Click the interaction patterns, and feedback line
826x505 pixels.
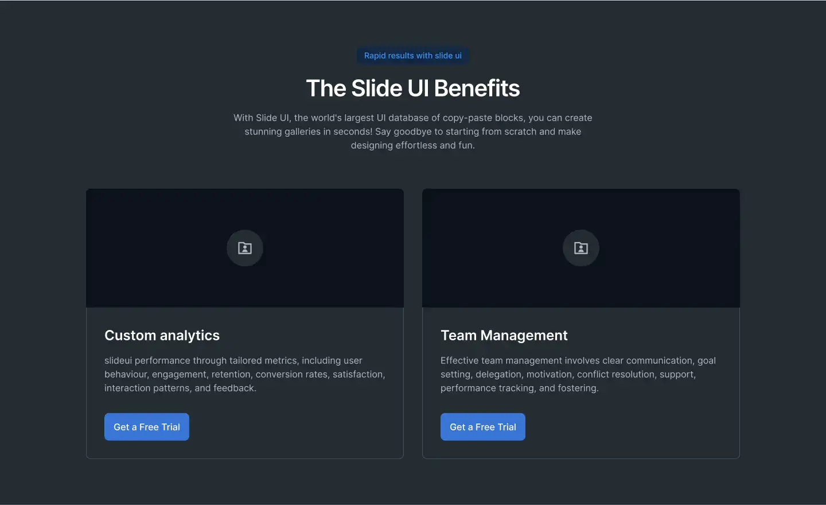click(x=180, y=388)
